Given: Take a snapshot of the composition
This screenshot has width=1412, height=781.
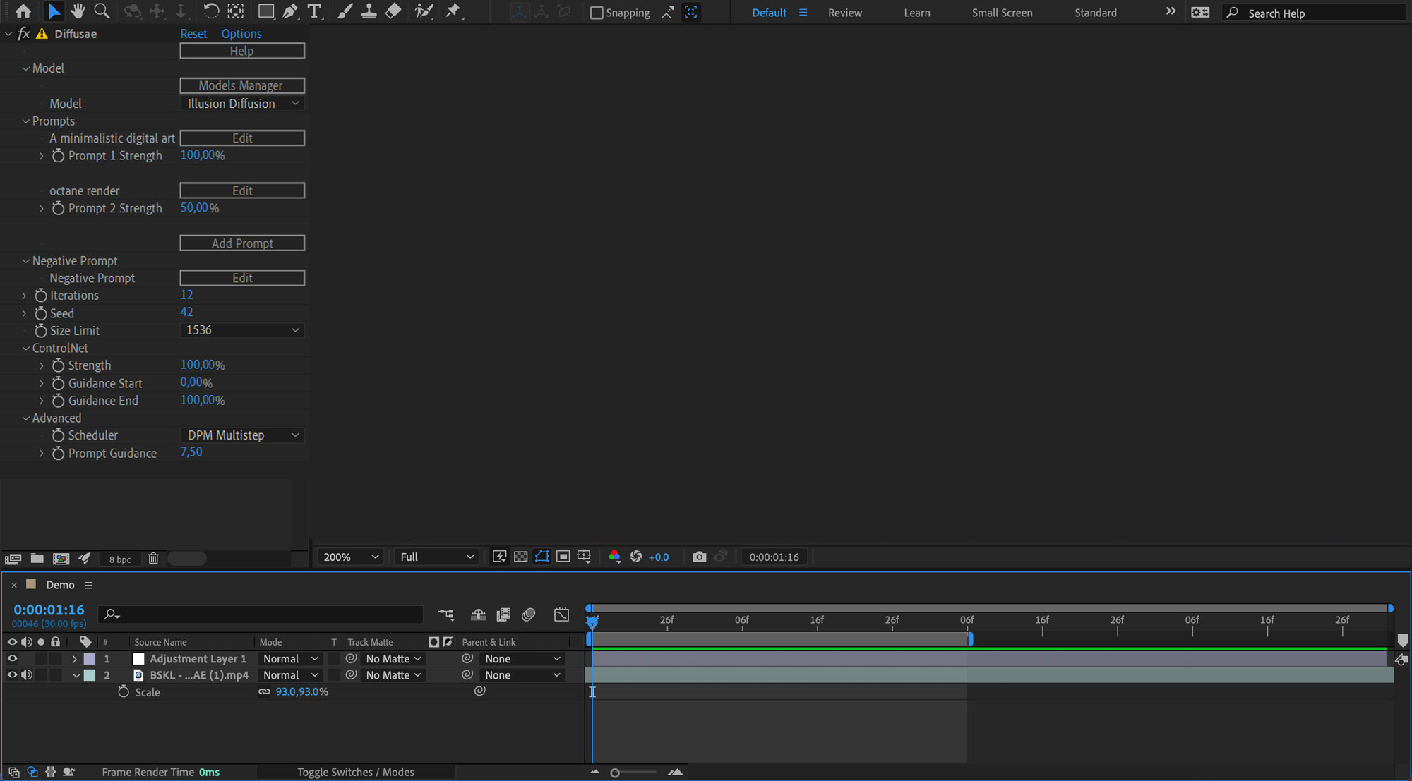Looking at the screenshot, I should pos(699,557).
